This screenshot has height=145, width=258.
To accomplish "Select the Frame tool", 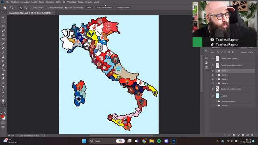I will tap(3, 39).
